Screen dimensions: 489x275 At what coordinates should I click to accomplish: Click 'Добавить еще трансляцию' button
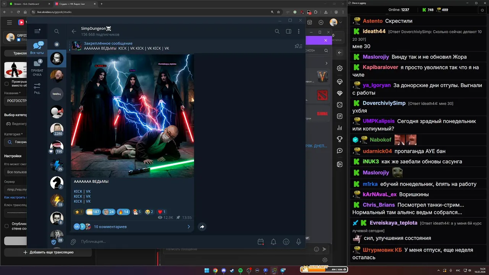point(48,252)
